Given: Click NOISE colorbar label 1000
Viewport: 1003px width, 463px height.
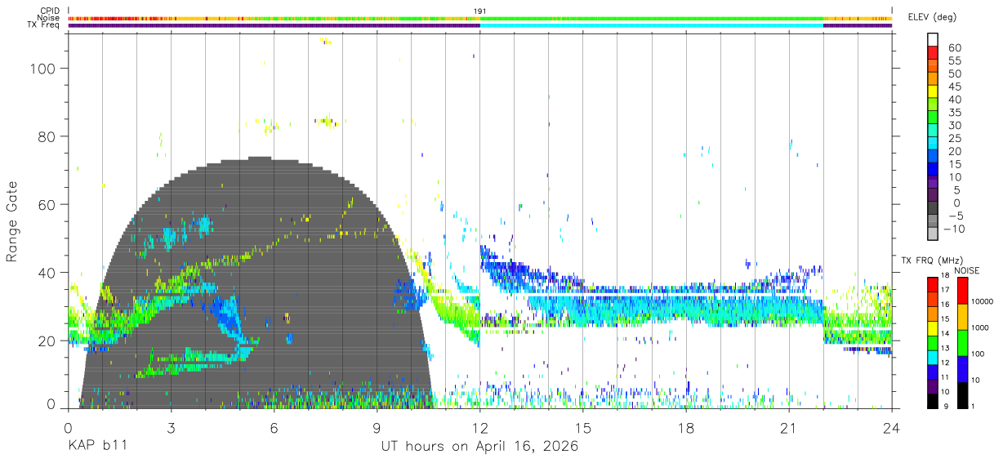Looking at the screenshot, I should [x=980, y=327].
